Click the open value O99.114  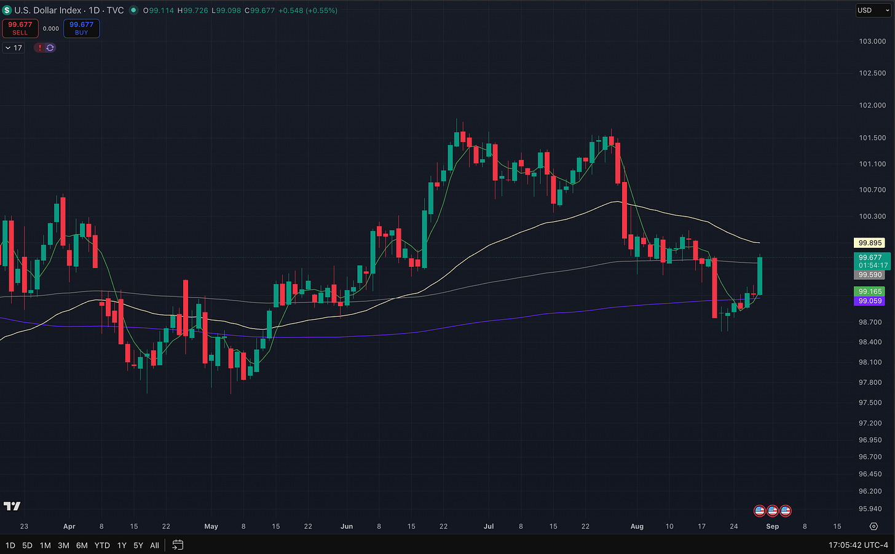point(159,10)
